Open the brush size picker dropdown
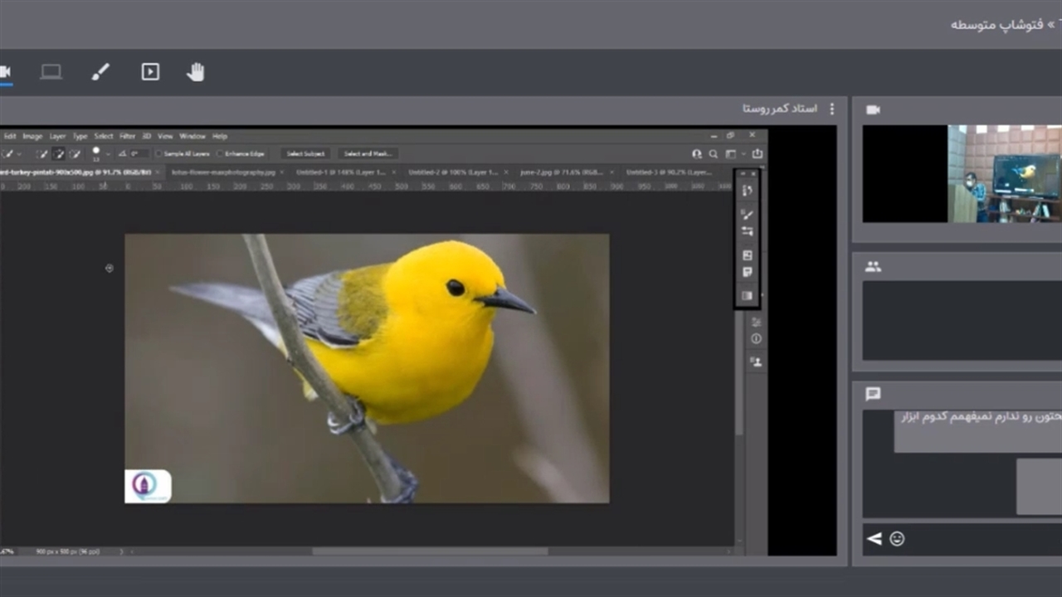This screenshot has width=1062, height=597. (107, 154)
